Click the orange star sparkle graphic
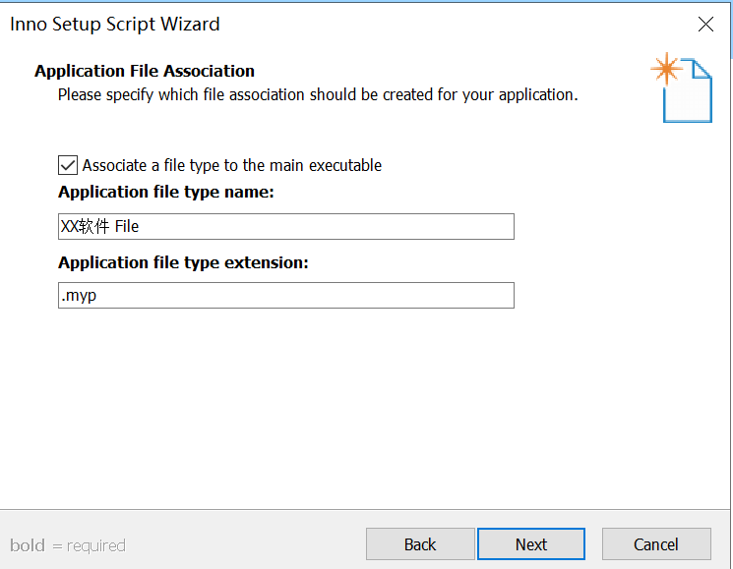This screenshot has height=569, width=733. click(666, 69)
